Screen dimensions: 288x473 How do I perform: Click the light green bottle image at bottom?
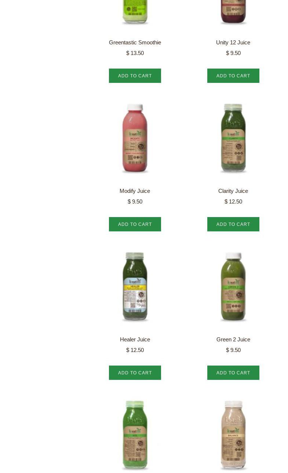(x=135, y=435)
